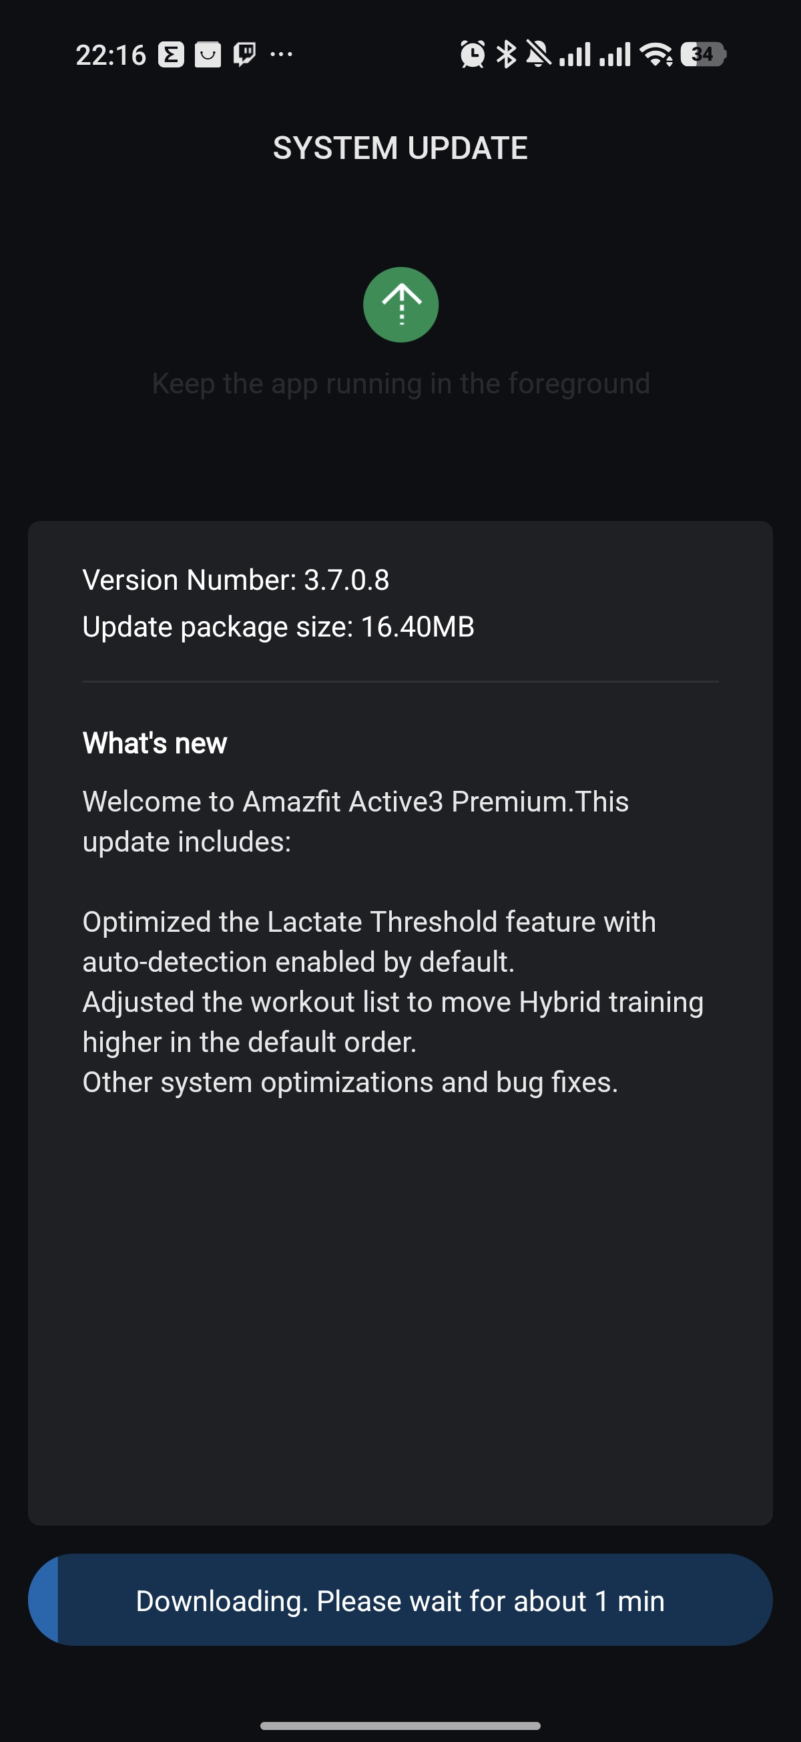Tap the alarm clock status icon
Viewport: 801px width, 1742px height.
tap(473, 54)
